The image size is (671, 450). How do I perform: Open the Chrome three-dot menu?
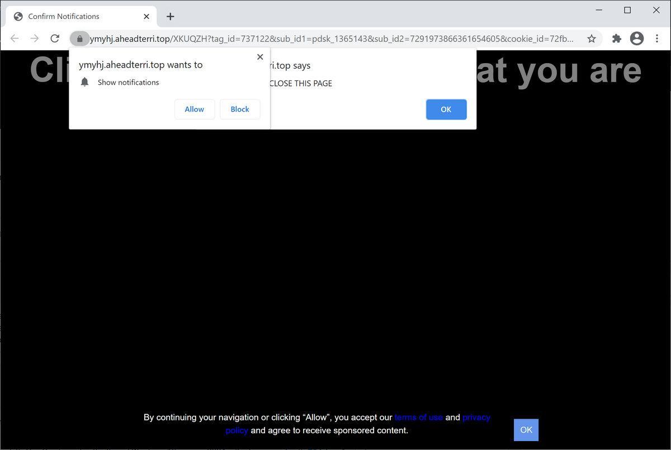[x=657, y=39]
